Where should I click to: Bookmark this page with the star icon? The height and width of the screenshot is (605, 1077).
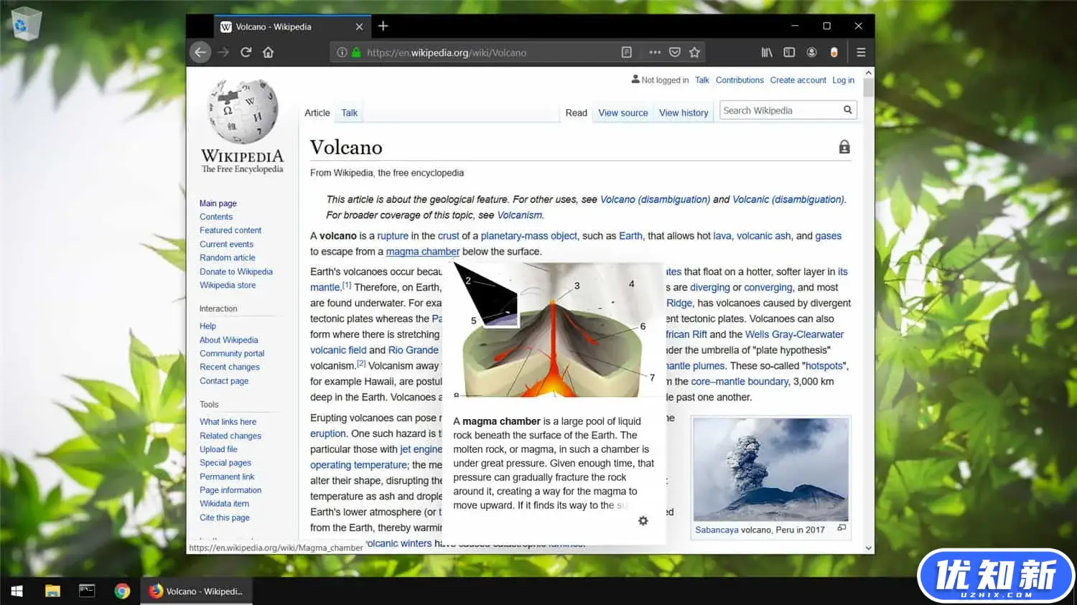click(694, 52)
